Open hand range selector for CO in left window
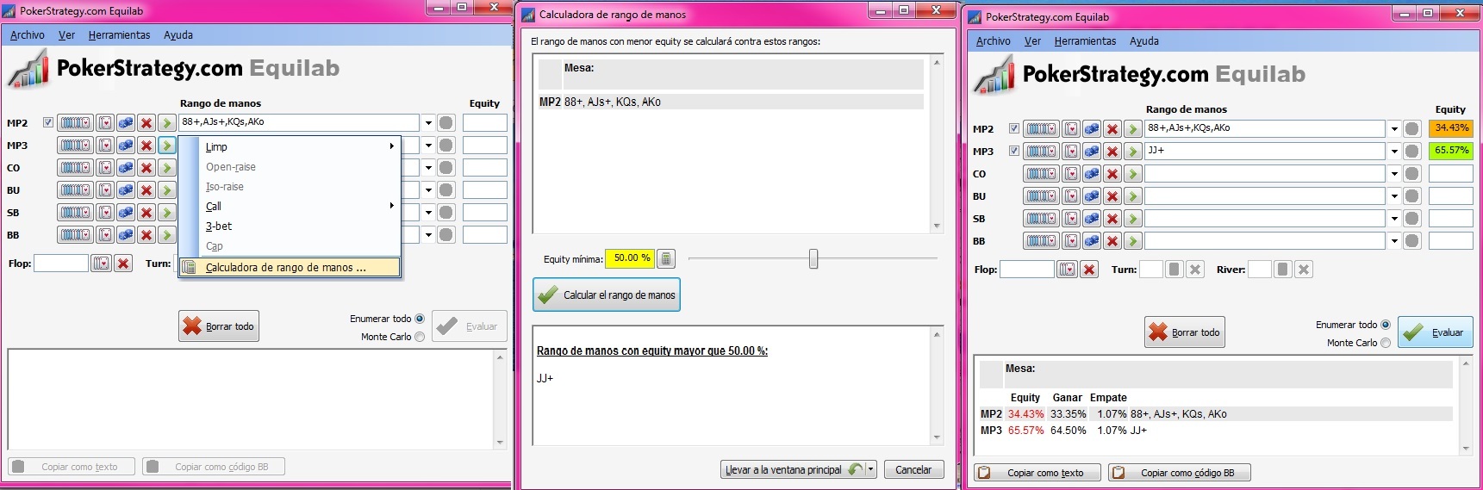This screenshot has height=490, width=1483. 75,168
